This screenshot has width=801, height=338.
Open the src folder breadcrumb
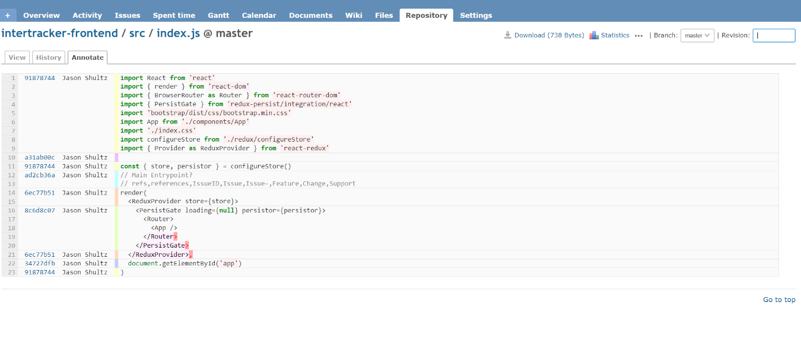tap(137, 33)
